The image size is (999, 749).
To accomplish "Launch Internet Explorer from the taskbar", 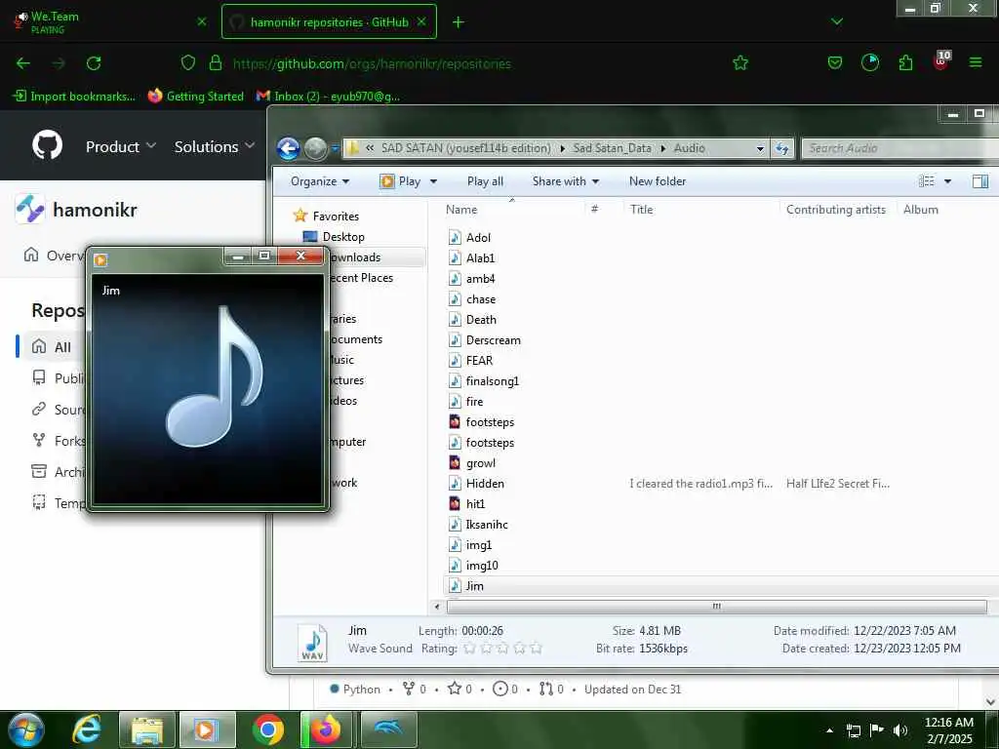I will (x=87, y=729).
